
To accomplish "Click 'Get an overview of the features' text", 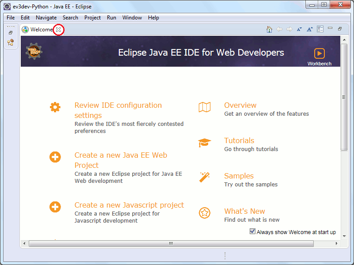I will (266, 114).
